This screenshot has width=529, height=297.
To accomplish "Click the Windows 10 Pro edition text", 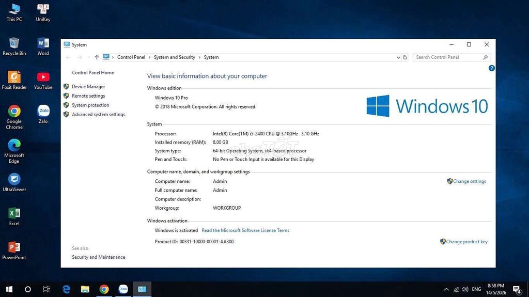I will click(x=171, y=98).
